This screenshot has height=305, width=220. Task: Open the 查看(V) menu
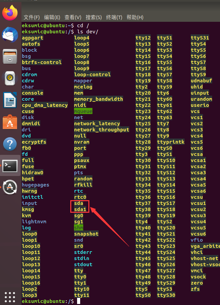coord(73,17)
